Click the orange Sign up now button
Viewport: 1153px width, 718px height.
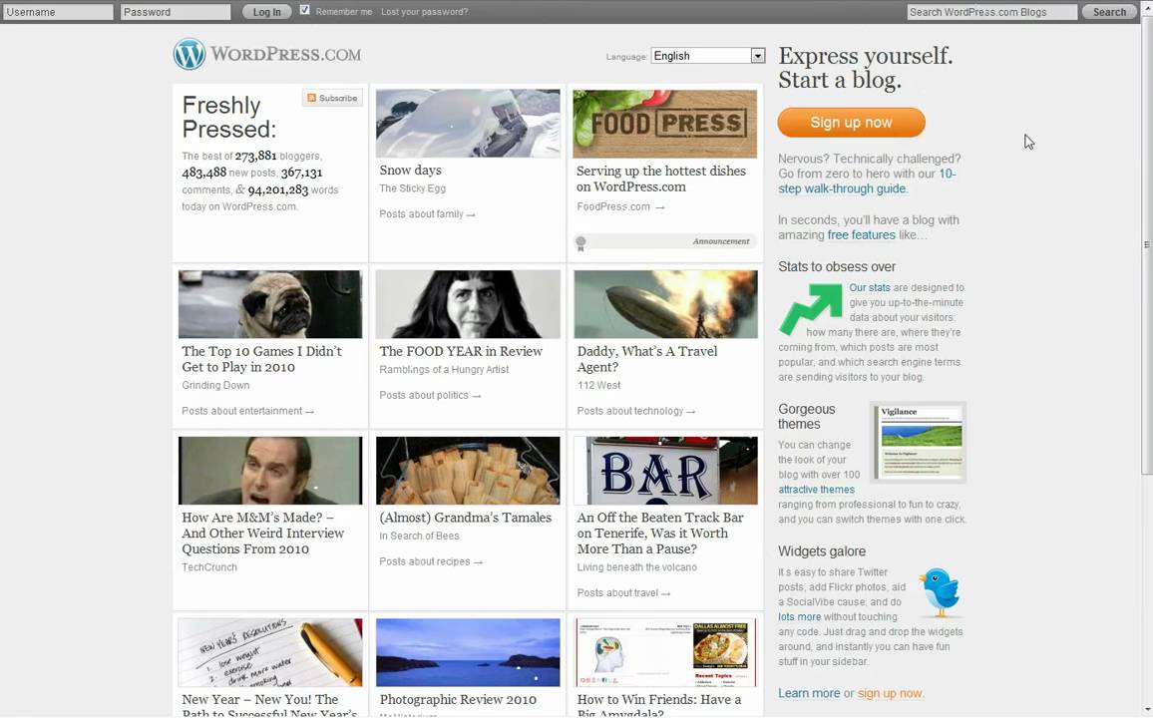[x=851, y=123]
